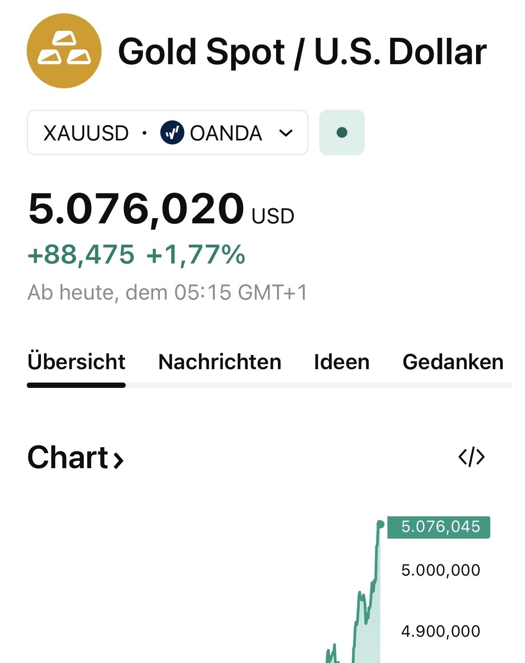The height and width of the screenshot is (663, 525).
Task: Click the chart line's last data point
Action: (380, 524)
